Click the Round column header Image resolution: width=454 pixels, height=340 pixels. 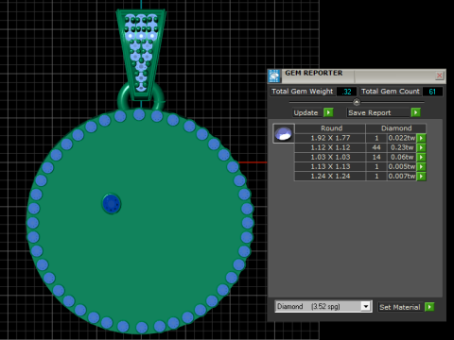330,128
